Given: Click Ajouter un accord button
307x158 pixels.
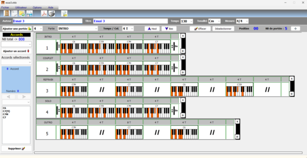Looking at the screenshot, I should tap(16, 51).
